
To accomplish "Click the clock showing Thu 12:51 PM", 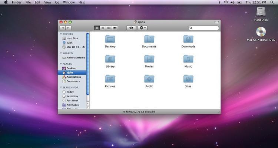I will click(x=256, y=2).
